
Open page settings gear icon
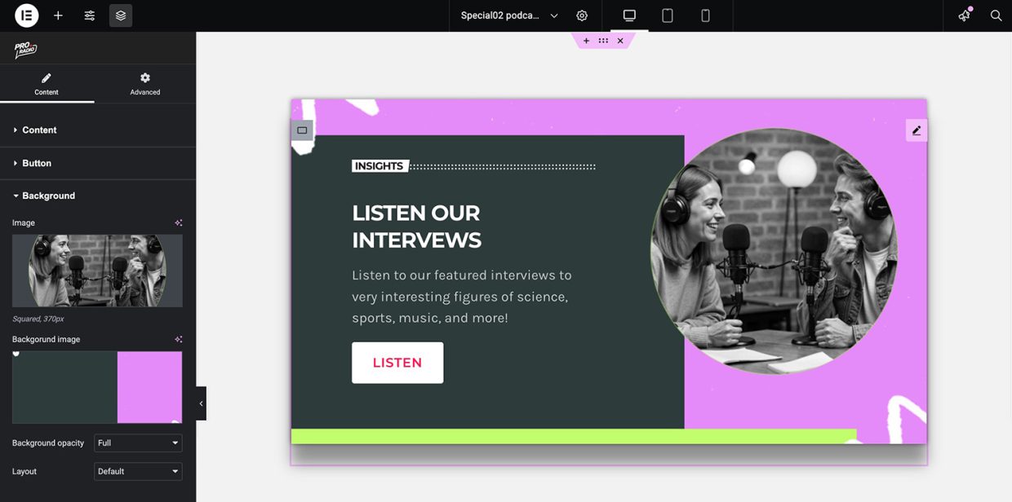[582, 15]
